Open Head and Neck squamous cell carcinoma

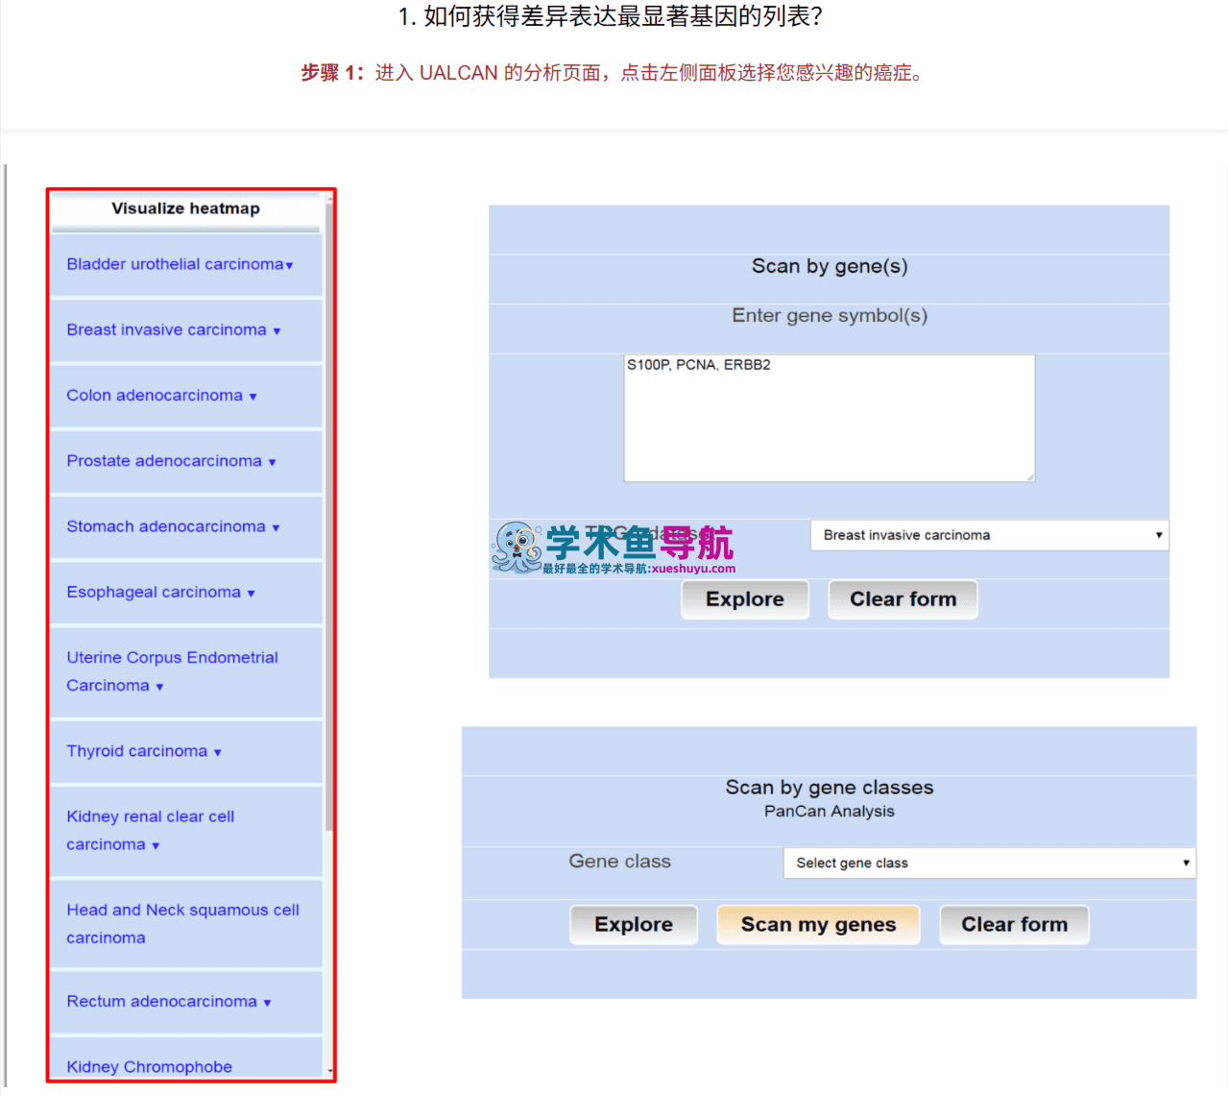click(182, 923)
